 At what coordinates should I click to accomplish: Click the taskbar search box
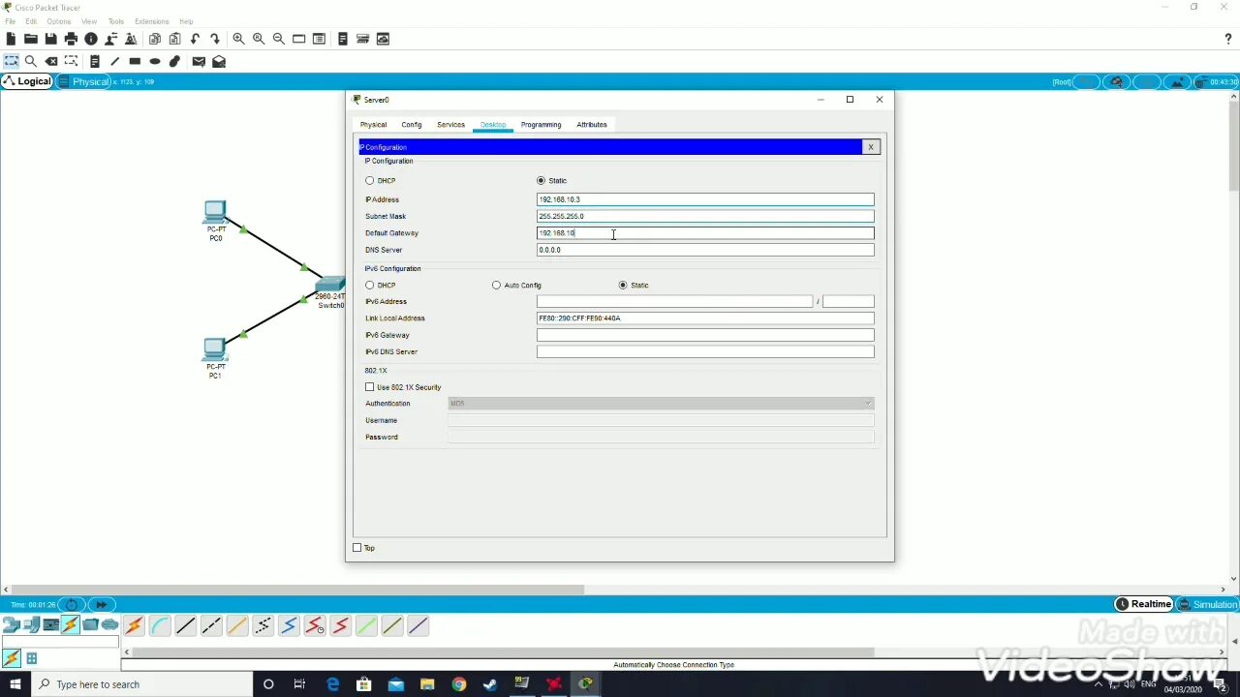(140, 684)
